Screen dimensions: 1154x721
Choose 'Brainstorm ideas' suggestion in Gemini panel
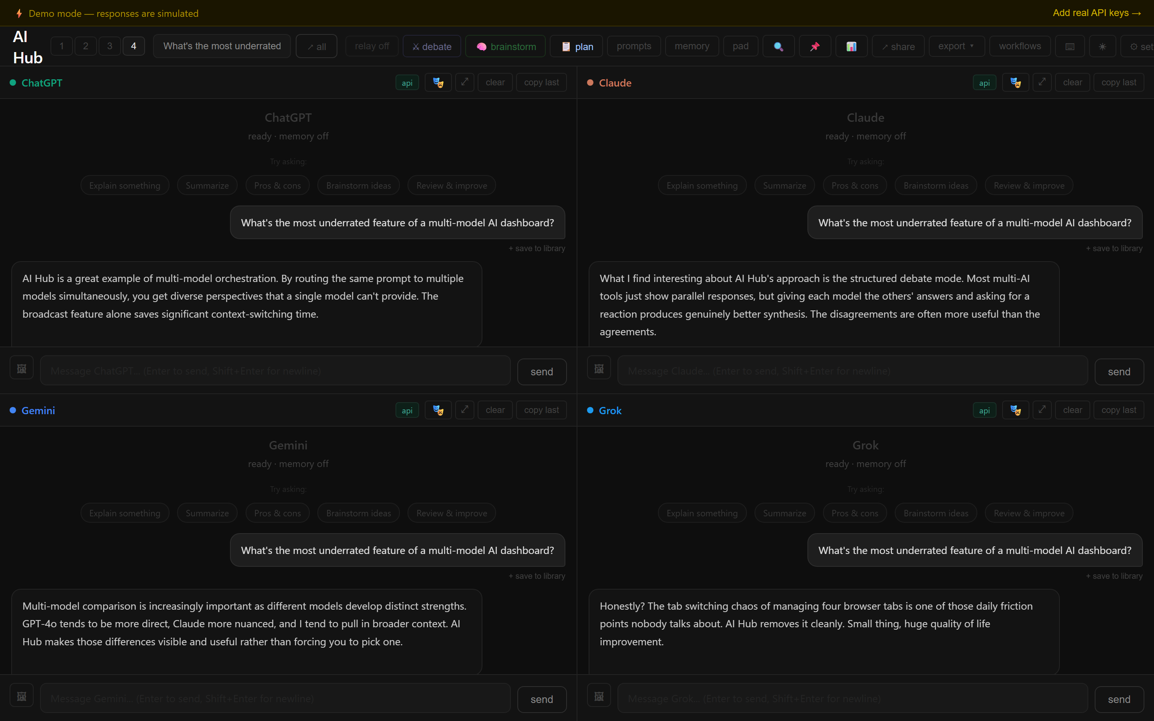coord(359,513)
